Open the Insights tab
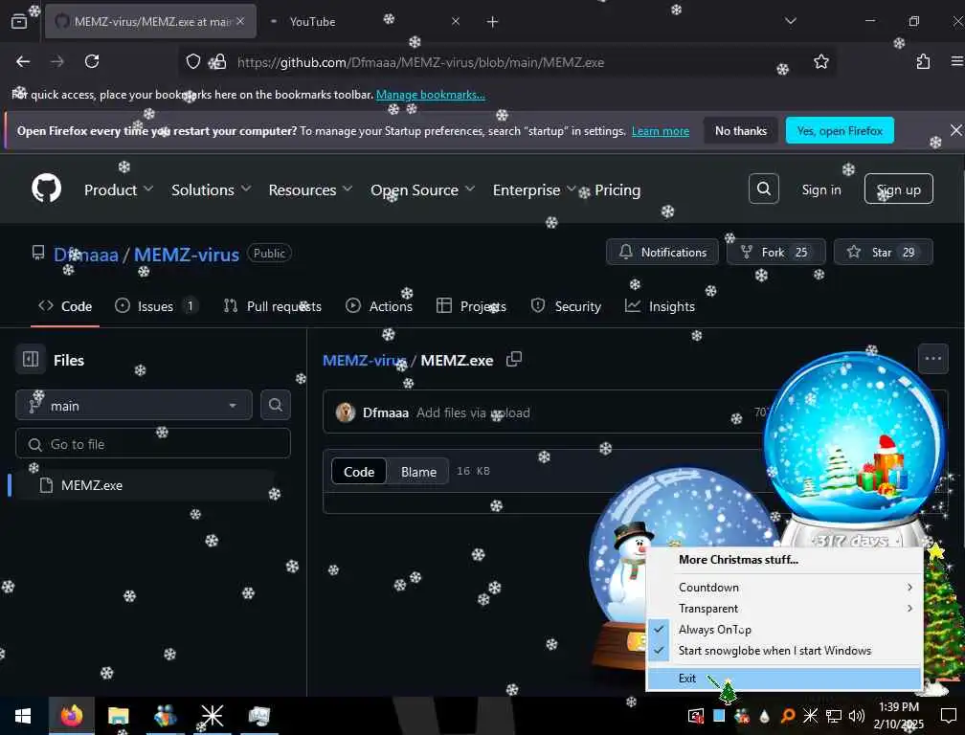965x735 pixels. click(660, 305)
